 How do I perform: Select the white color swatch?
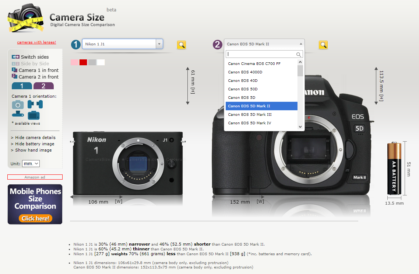click(x=101, y=62)
